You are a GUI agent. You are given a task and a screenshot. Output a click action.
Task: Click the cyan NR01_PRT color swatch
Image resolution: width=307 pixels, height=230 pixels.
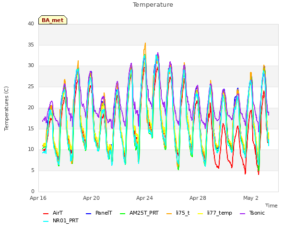[x=46, y=221]
